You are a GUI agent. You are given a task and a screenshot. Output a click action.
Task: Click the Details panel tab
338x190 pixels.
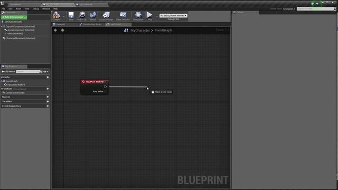pos(245,13)
